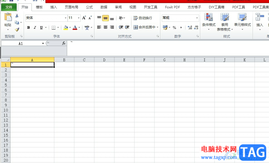Click Select All corner button
The width and height of the screenshot is (269, 163).
[6, 60]
